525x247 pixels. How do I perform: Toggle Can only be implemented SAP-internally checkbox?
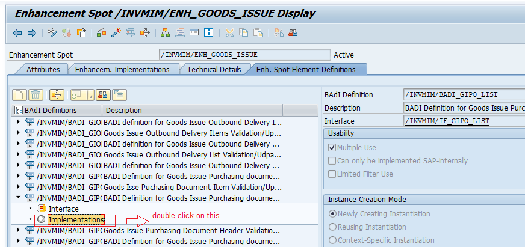pos(332,161)
